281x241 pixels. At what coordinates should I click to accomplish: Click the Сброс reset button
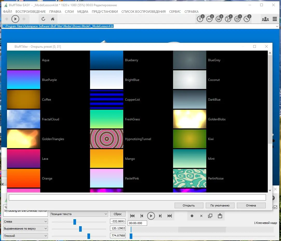(118, 214)
